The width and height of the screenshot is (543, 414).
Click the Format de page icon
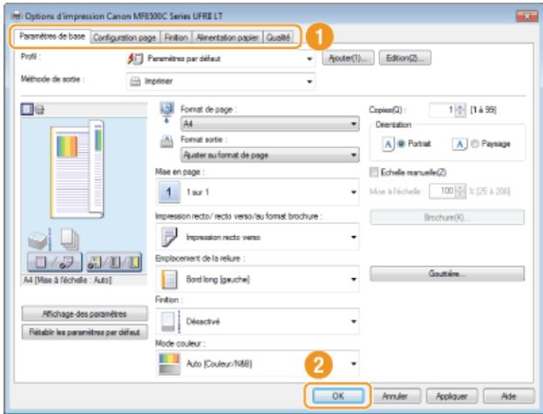pyautogui.click(x=167, y=112)
